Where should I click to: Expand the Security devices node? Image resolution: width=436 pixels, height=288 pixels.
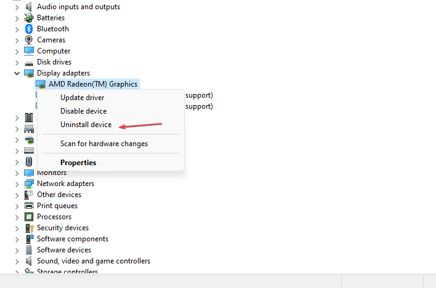tap(17, 228)
